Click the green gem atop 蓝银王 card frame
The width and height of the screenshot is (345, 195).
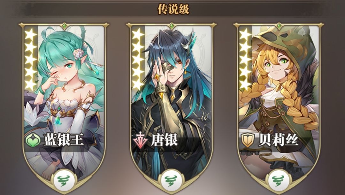64,26
